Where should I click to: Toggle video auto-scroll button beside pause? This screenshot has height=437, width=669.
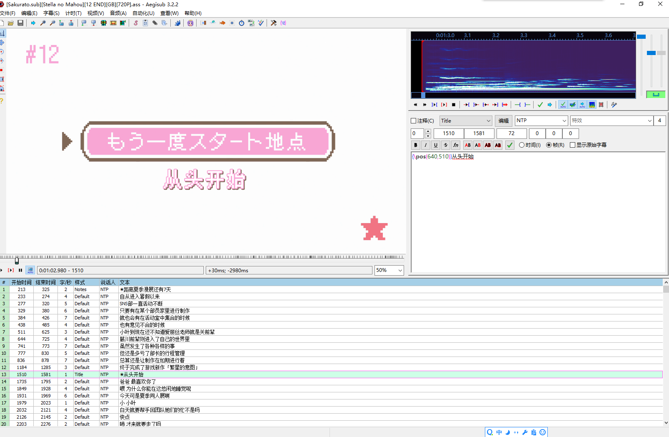(x=30, y=270)
